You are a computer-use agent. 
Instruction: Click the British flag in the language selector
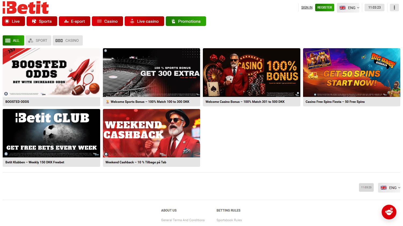[342, 8]
